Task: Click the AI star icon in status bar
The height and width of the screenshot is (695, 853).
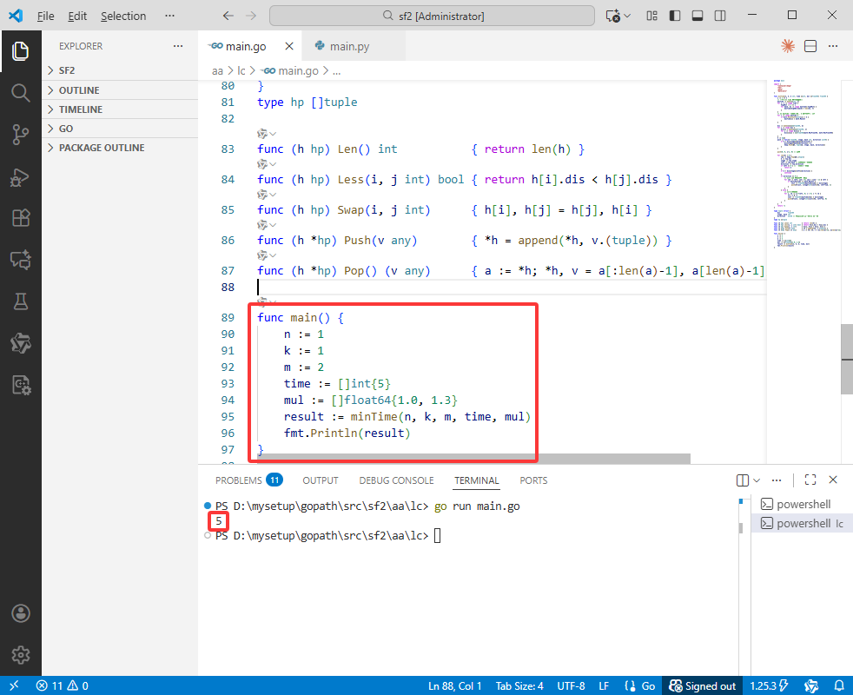Action: click(x=811, y=685)
